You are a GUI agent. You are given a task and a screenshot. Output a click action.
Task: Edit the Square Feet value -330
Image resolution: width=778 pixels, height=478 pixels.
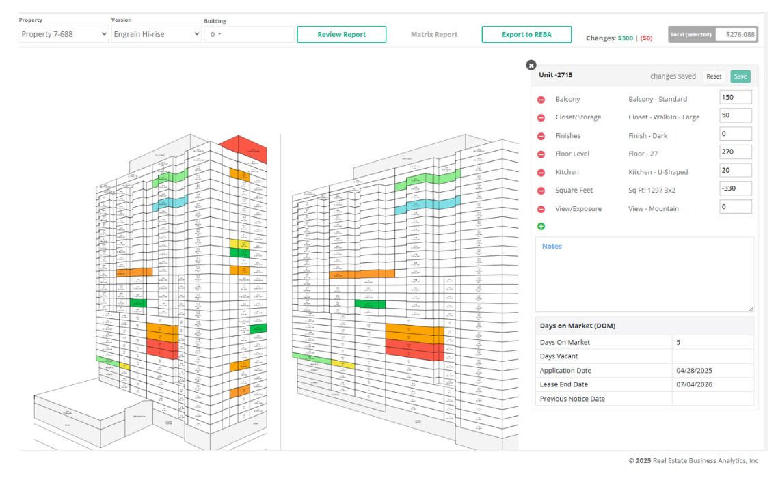click(x=736, y=188)
